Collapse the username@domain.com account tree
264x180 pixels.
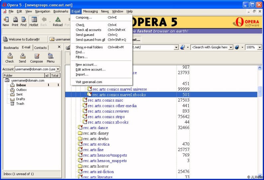[7, 80]
